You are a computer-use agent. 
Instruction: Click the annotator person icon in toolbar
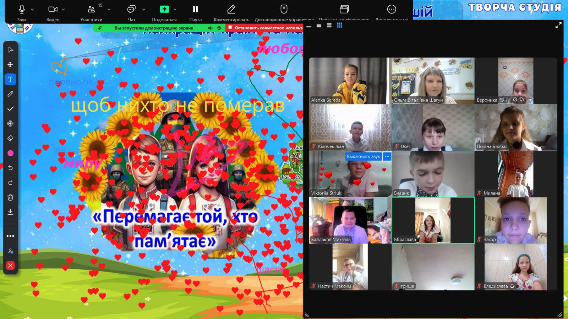click(x=10, y=251)
